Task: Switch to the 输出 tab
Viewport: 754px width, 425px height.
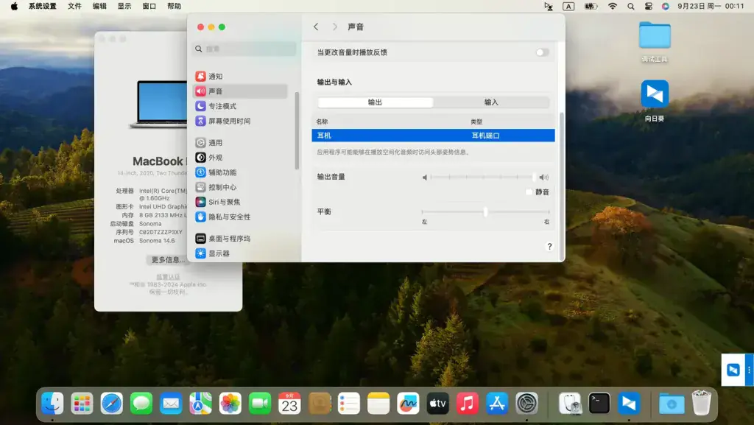Action: point(375,102)
